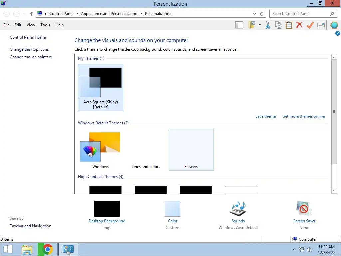
Task: Open the Tools menu
Action: click(x=45, y=25)
